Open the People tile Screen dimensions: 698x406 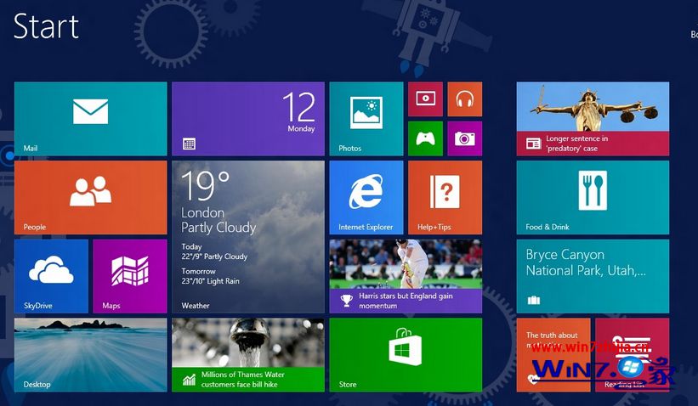[x=90, y=197]
